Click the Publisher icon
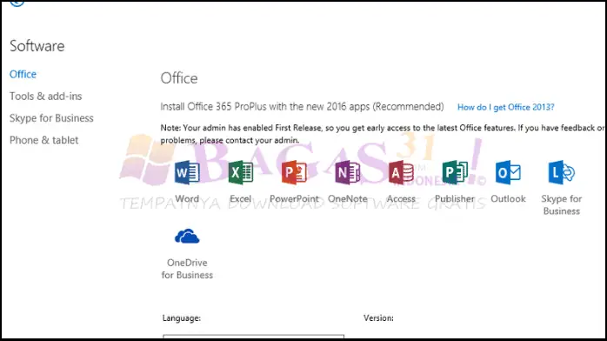The image size is (607, 341). coord(455,172)
